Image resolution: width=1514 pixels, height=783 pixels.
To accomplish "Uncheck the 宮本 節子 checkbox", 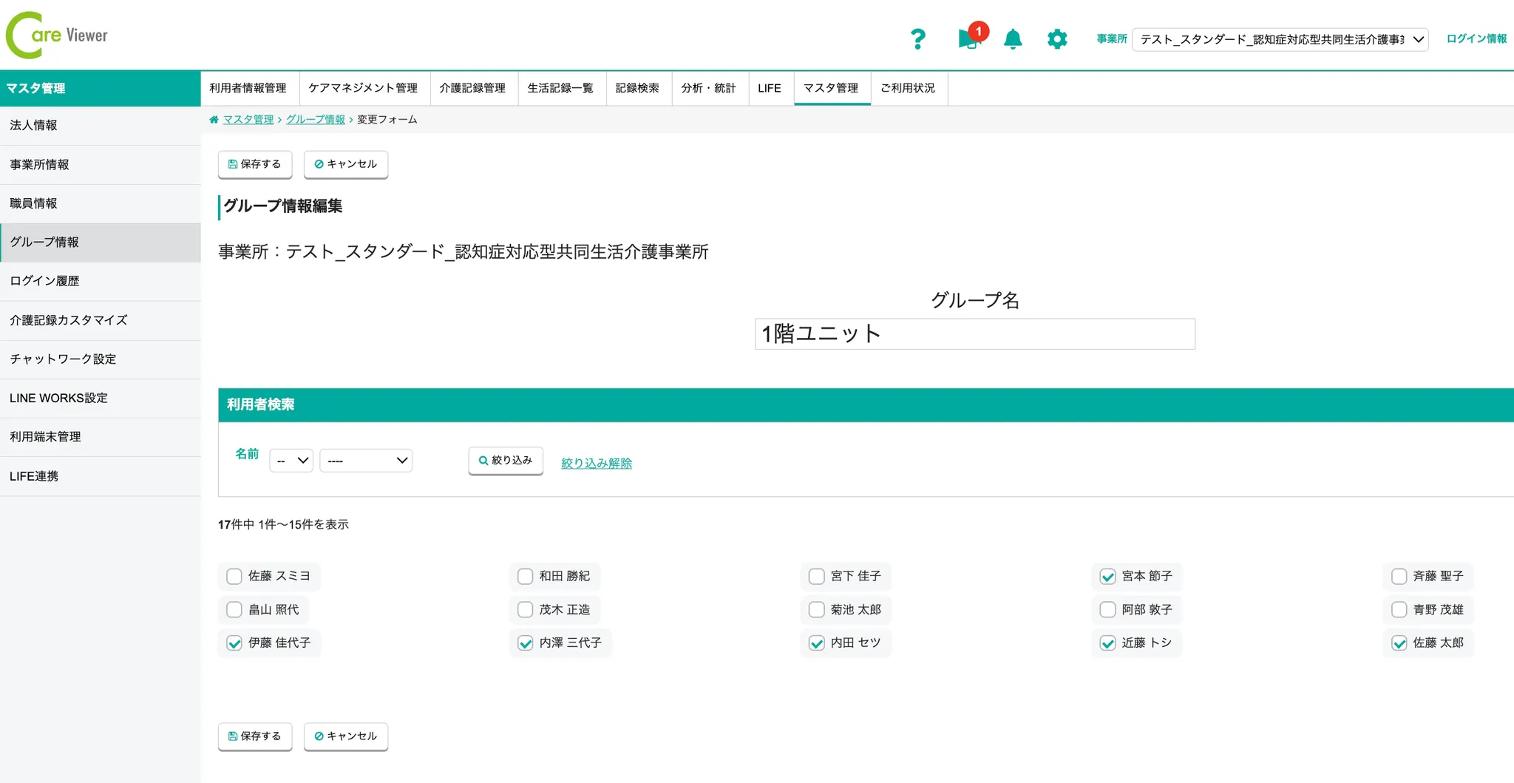I will click(x=1107, y=576).
